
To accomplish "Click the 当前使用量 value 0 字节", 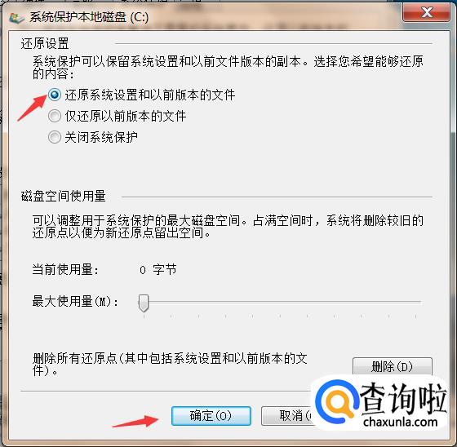I will tap(158, 269).
